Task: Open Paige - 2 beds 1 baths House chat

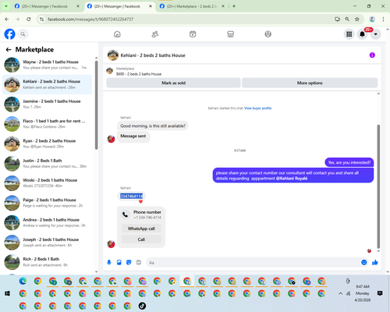Action: click(47, 203)
